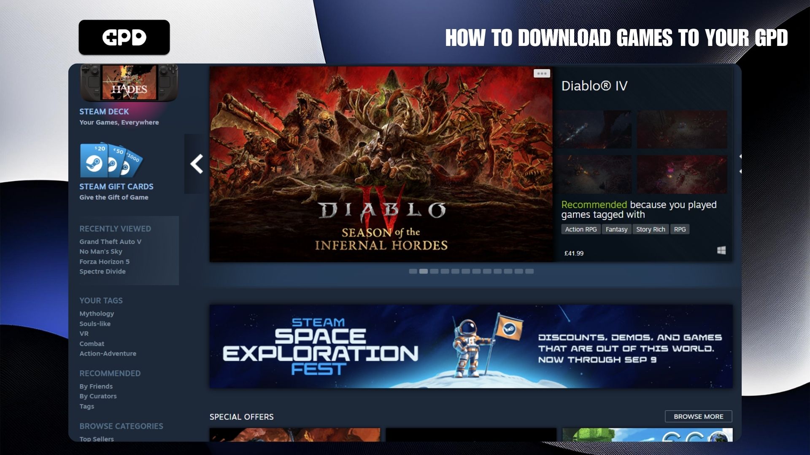Click the Steam Deck Hades image
Screen dimensions: 810x455
click(129, 83)
